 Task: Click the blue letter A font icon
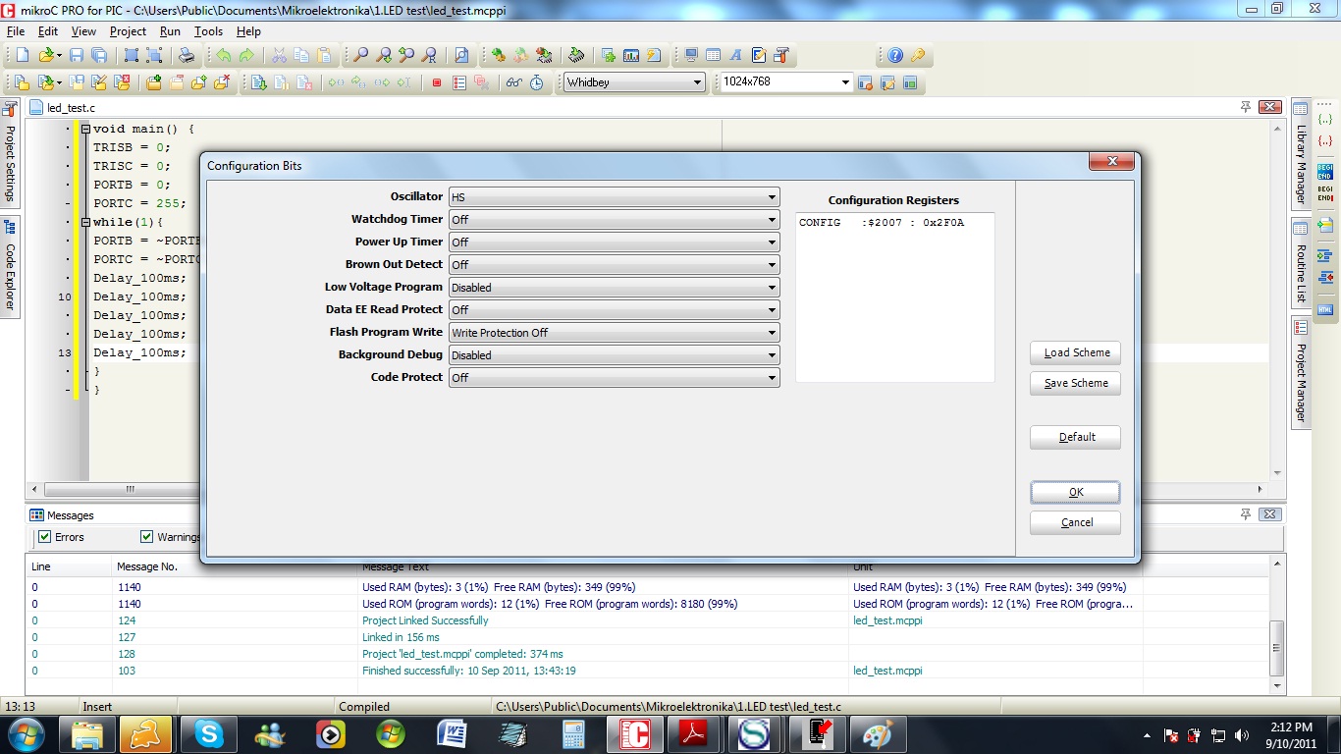(x=736, y=56)
